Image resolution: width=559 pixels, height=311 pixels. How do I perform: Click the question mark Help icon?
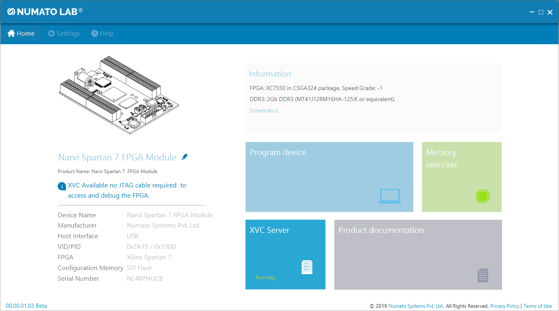[x=95, y=34]
